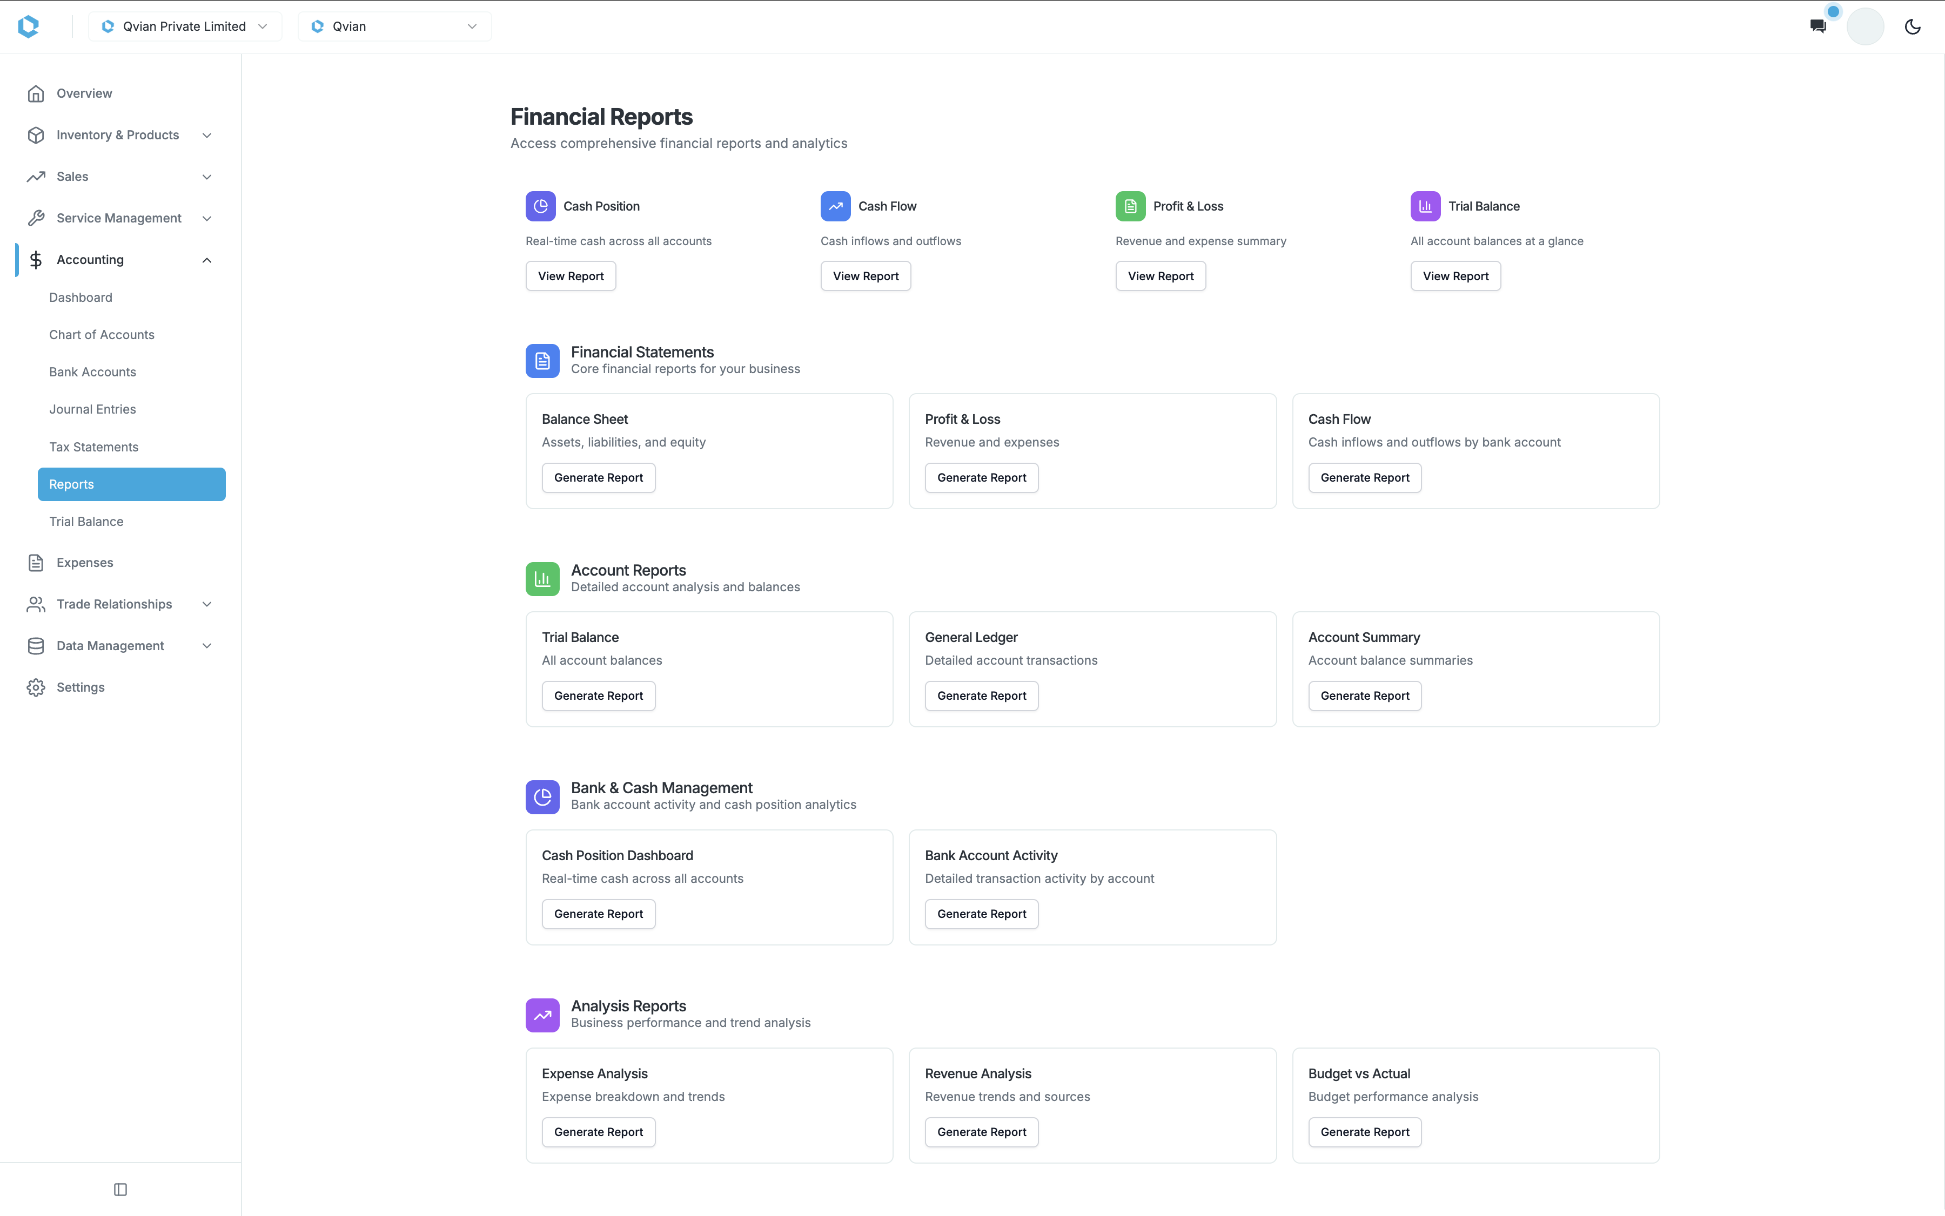Open the profile avatar in top-right corner
Image resolution: width=1945 pixels, height=1216 pixels.
[1866, 25]
